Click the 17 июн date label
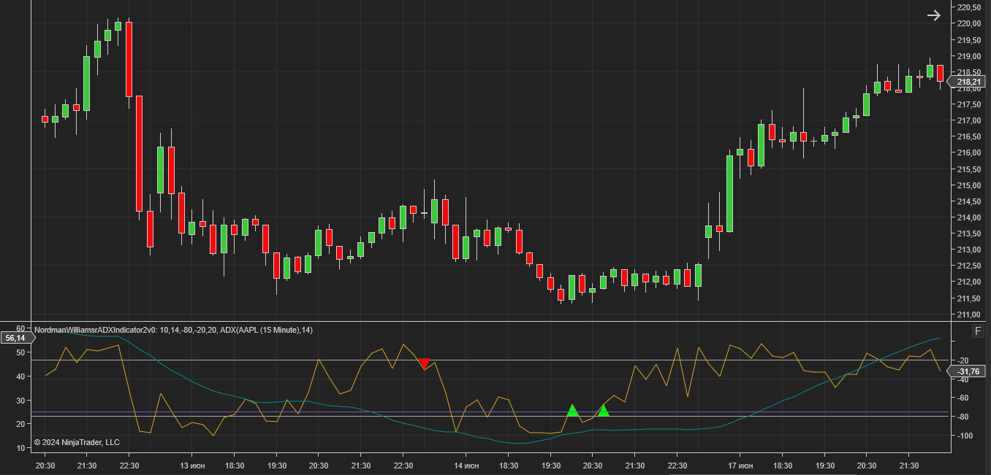This screenshot has width=991, height=475. (x=740, y=466)
